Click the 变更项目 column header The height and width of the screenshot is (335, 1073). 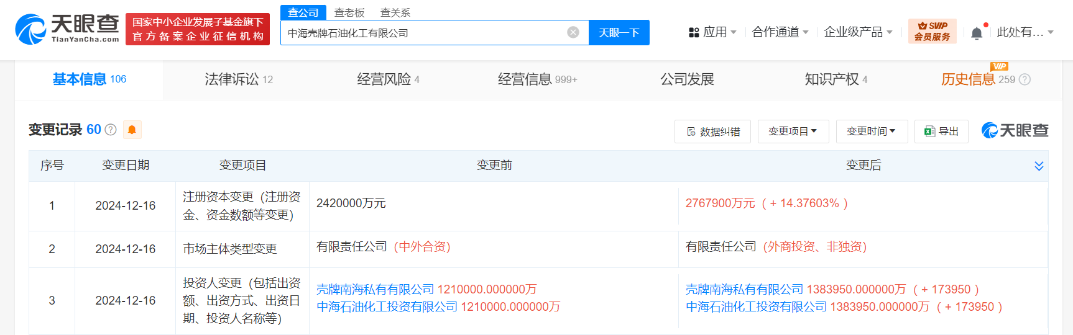click(242, 165)
